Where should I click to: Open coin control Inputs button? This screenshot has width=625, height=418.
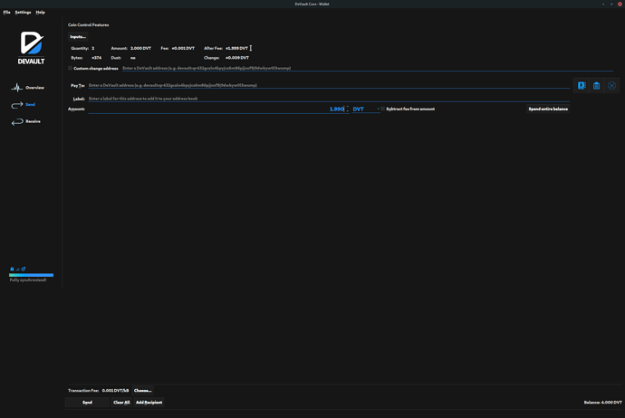click(x=78, y=36)
